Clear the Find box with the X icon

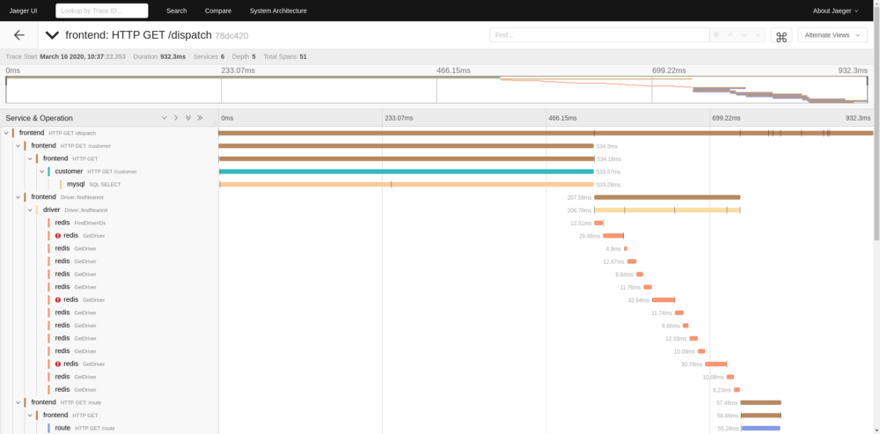pyautogui.click(x=759, y=35)
